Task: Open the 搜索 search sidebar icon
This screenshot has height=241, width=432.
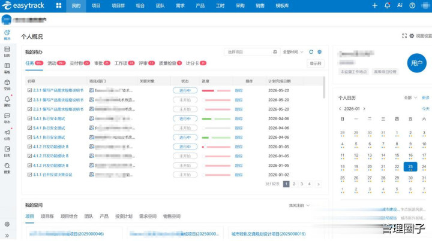Action: pos(7,167)
